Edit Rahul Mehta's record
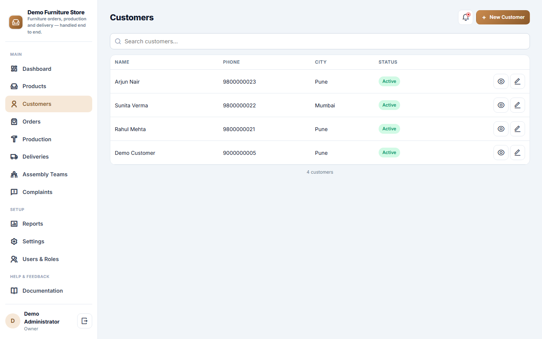 point(518,129)
